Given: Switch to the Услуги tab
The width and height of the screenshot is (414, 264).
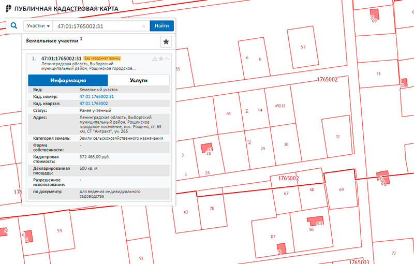Looking at the screenshot, I should (139, 80).
